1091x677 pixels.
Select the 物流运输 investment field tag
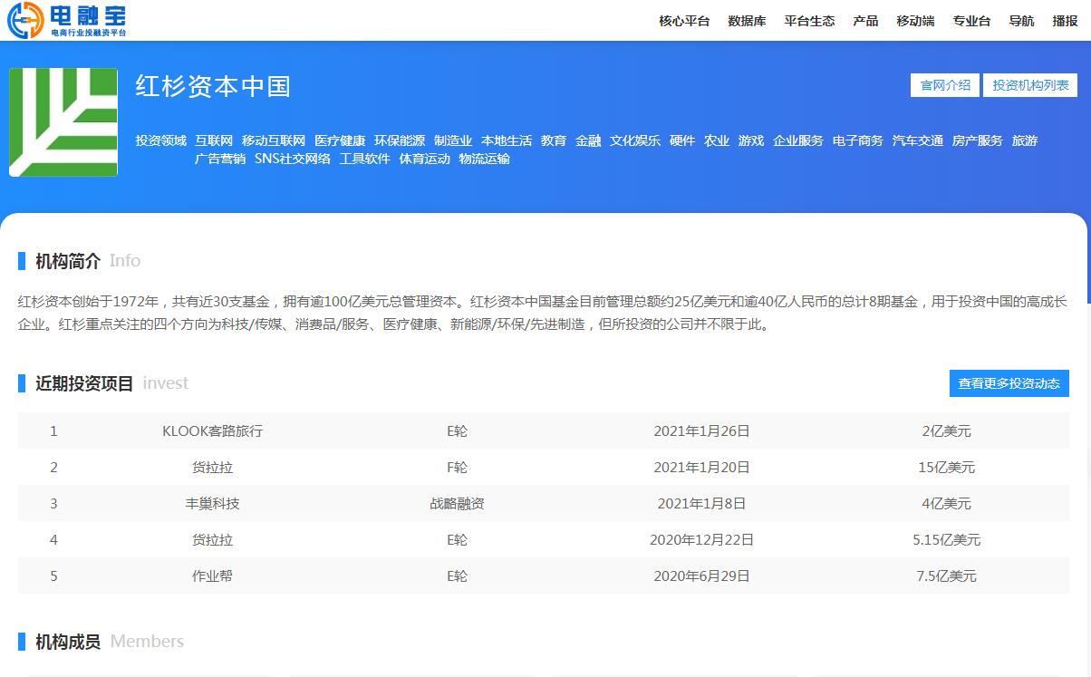pos(485,159)
